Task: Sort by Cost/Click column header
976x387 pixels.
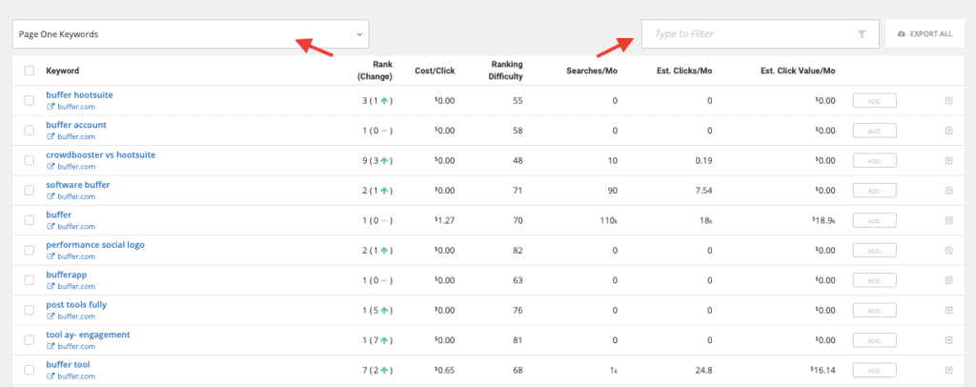Action: pos(435,71)
